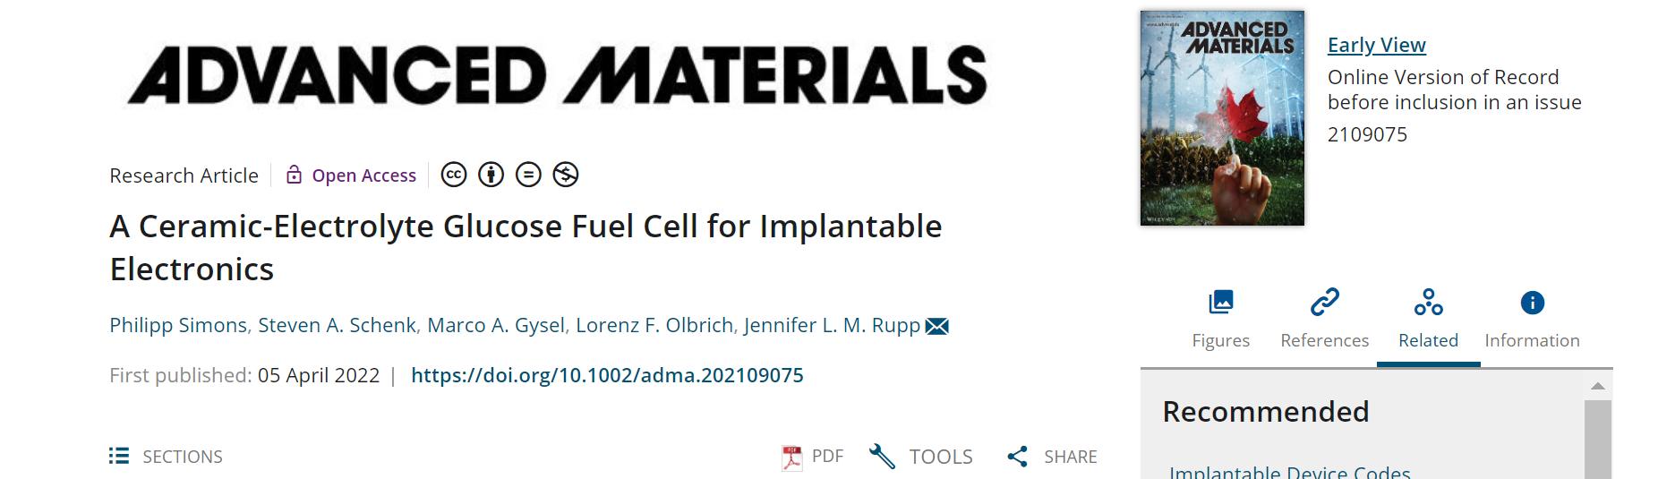Switch to the References tab
Image resolution: width=1658 pixels, height=479 pixels.
1324,318
